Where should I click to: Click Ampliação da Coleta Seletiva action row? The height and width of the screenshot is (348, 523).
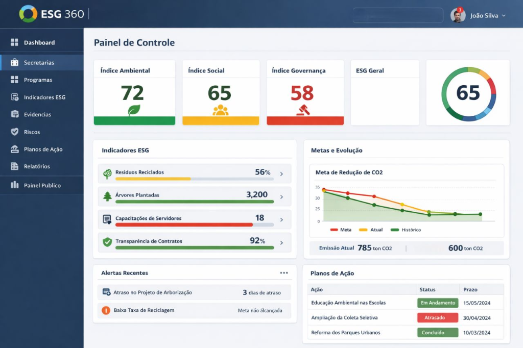406,318
